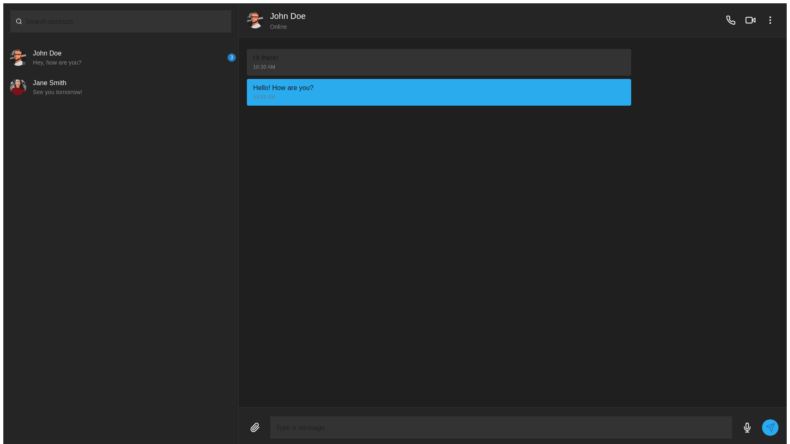790x444 pixels.
Task: Click John Doe's avatar in chat header
Action: 255,20
